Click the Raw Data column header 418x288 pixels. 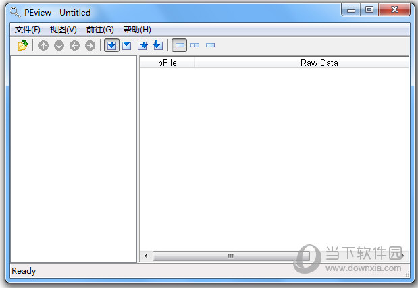(x=302, y=63)
